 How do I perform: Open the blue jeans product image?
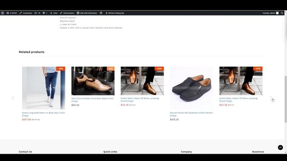point(43,88)
